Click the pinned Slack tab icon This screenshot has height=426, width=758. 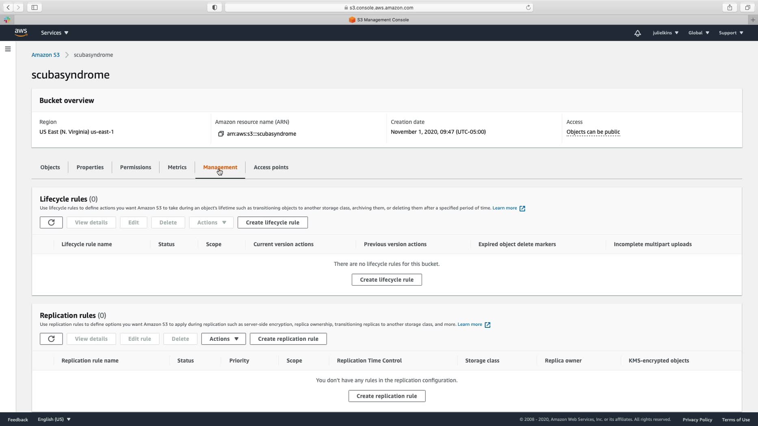pos(7,19)
